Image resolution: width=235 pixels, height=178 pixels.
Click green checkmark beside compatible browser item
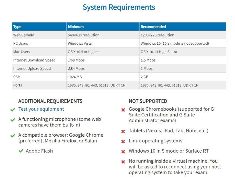(12, 136)
